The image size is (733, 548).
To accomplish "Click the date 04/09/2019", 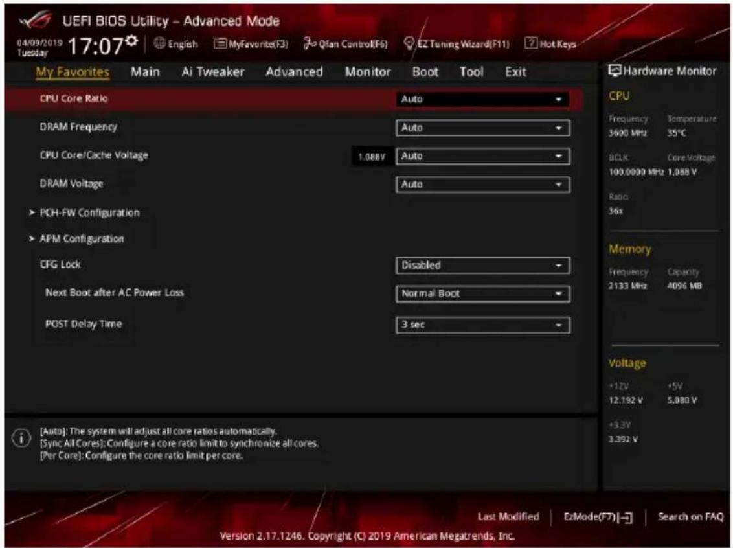I will pyautogui.click(x=39, y=43).
